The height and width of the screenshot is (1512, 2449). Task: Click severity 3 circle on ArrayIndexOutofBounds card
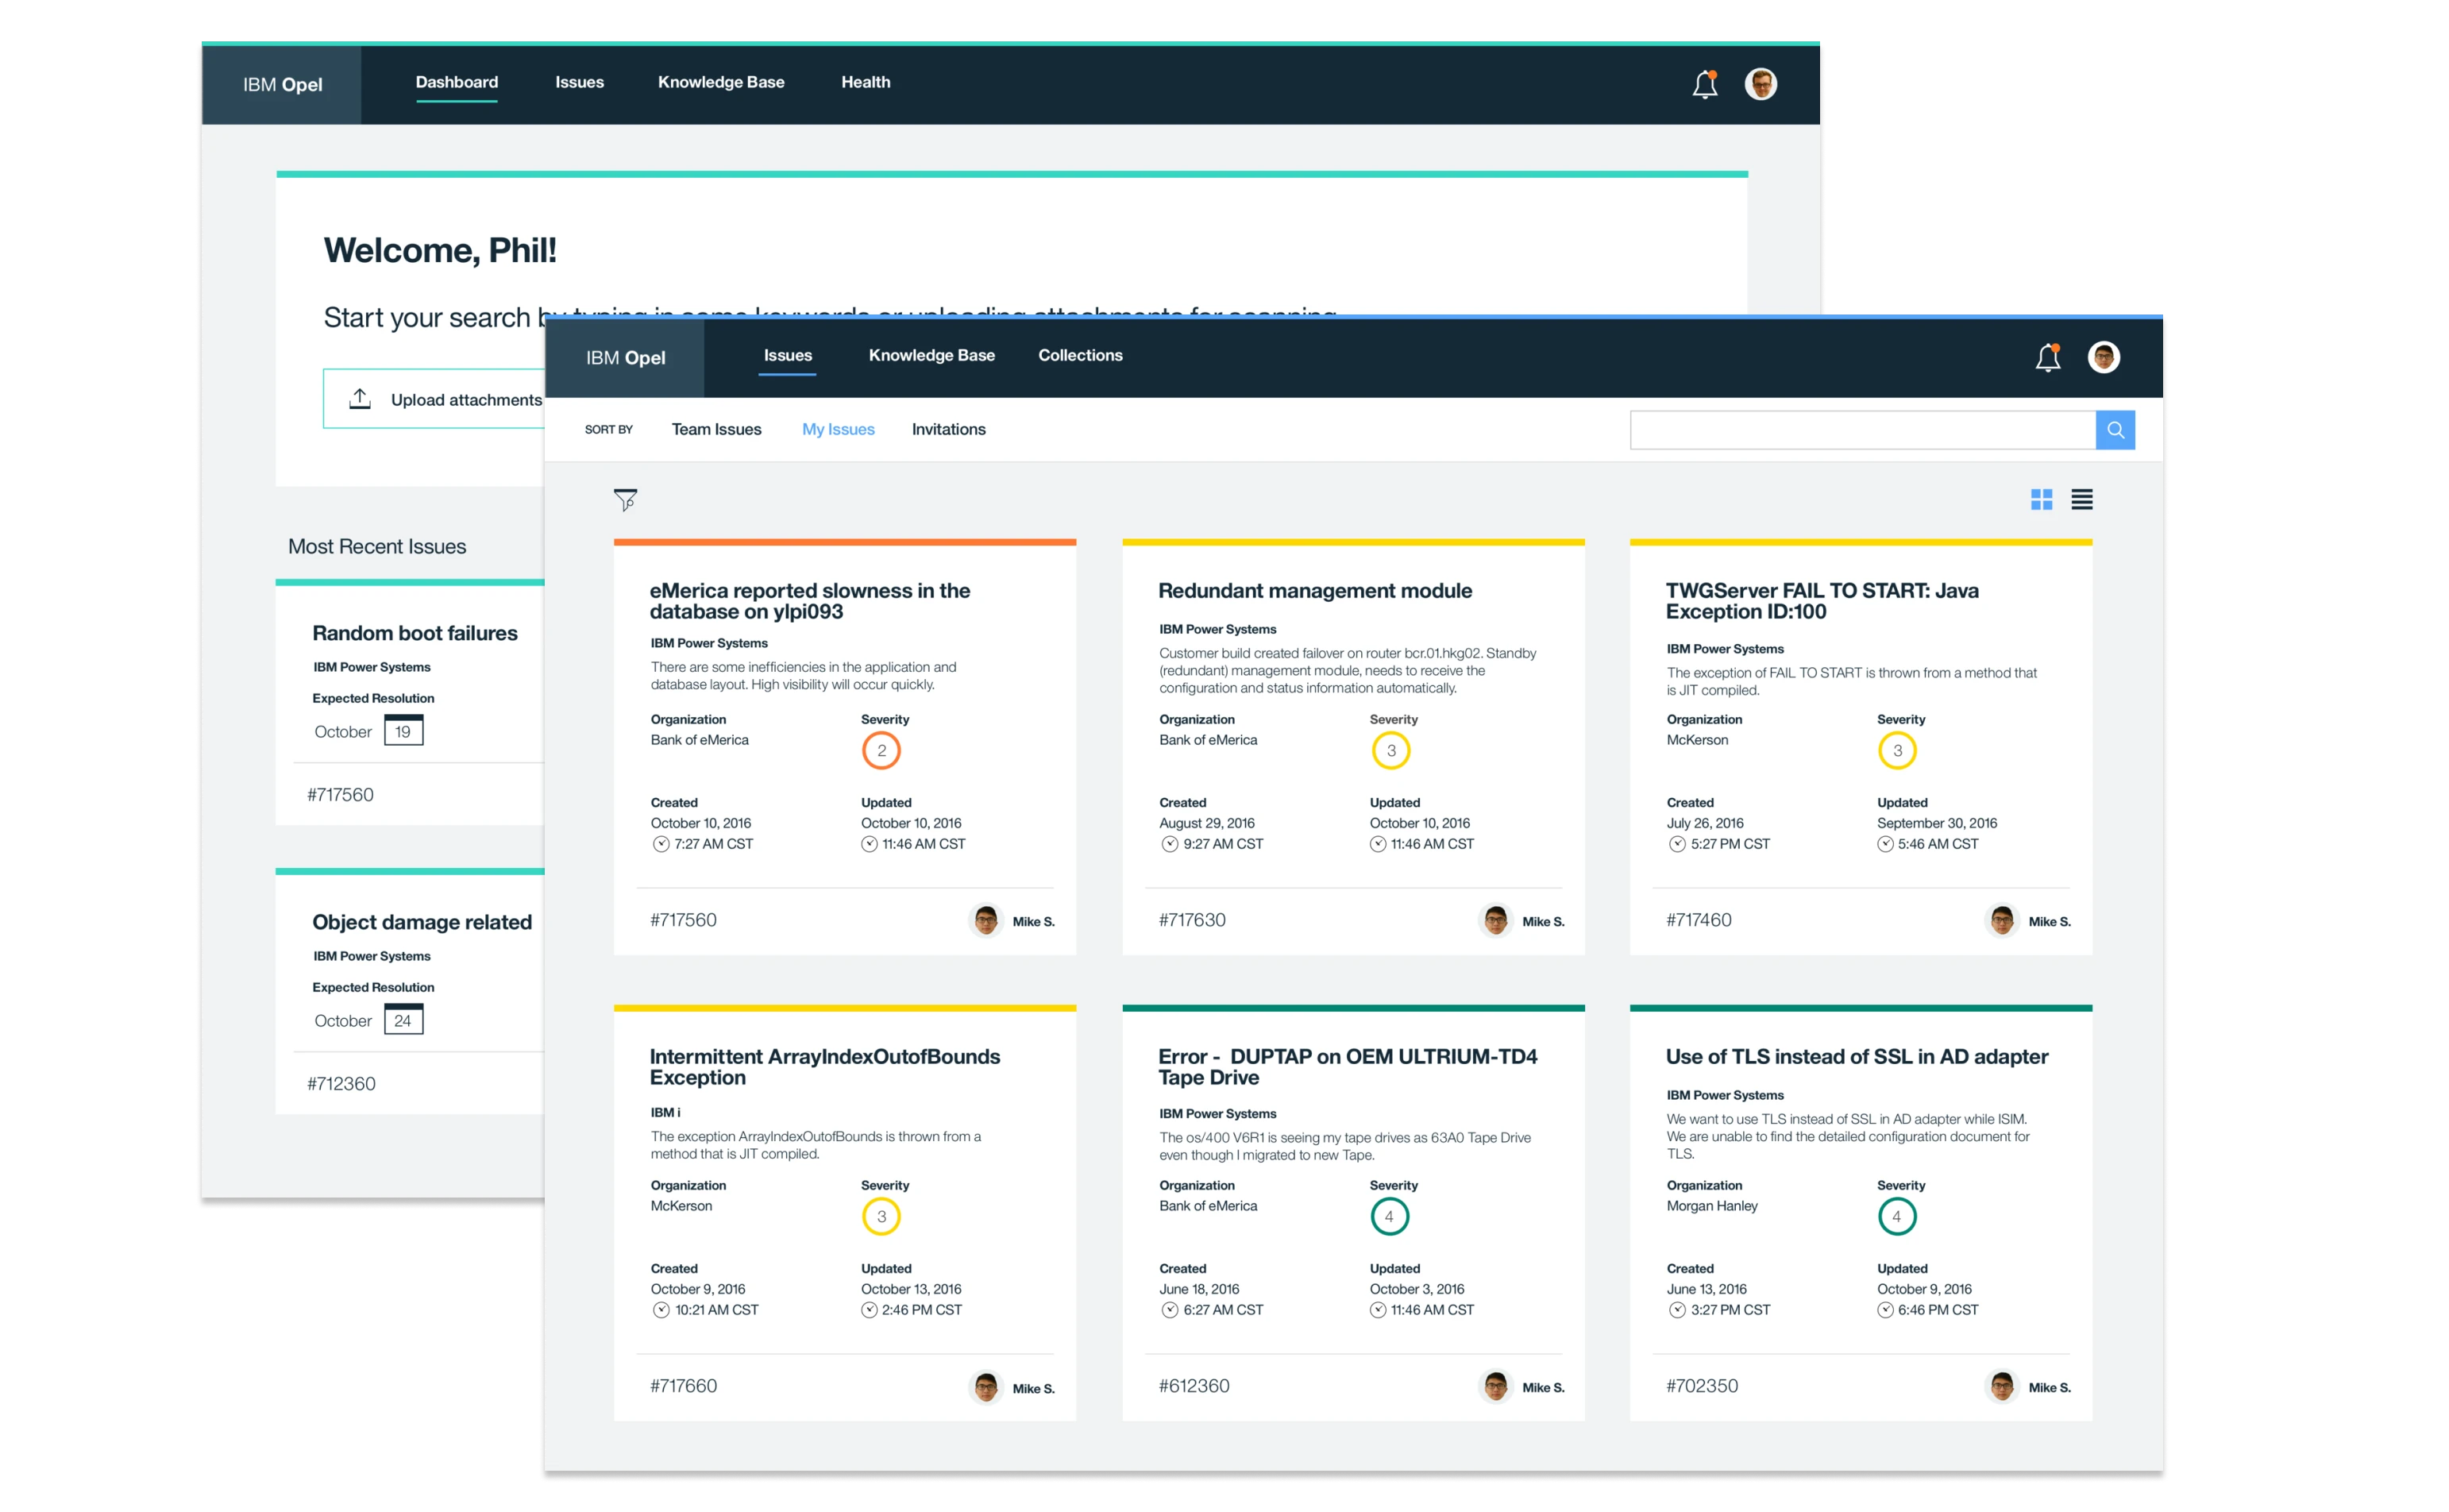click(881, 1216)
